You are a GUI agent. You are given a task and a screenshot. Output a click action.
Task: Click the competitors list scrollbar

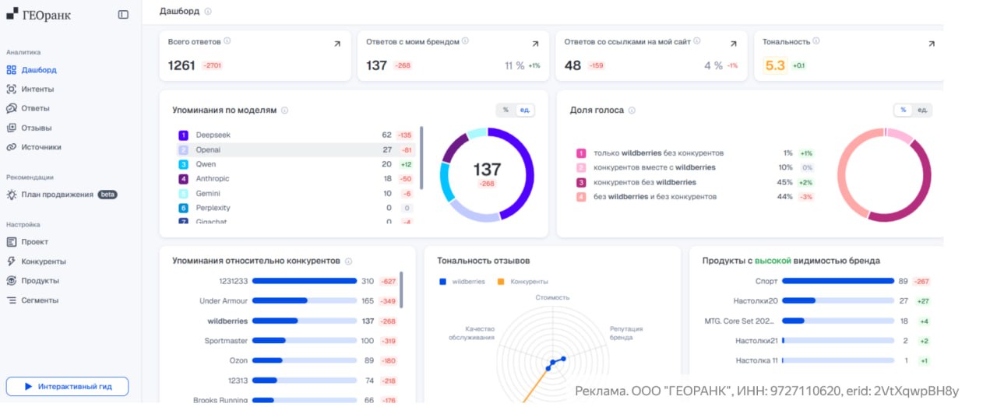point(402,289)
